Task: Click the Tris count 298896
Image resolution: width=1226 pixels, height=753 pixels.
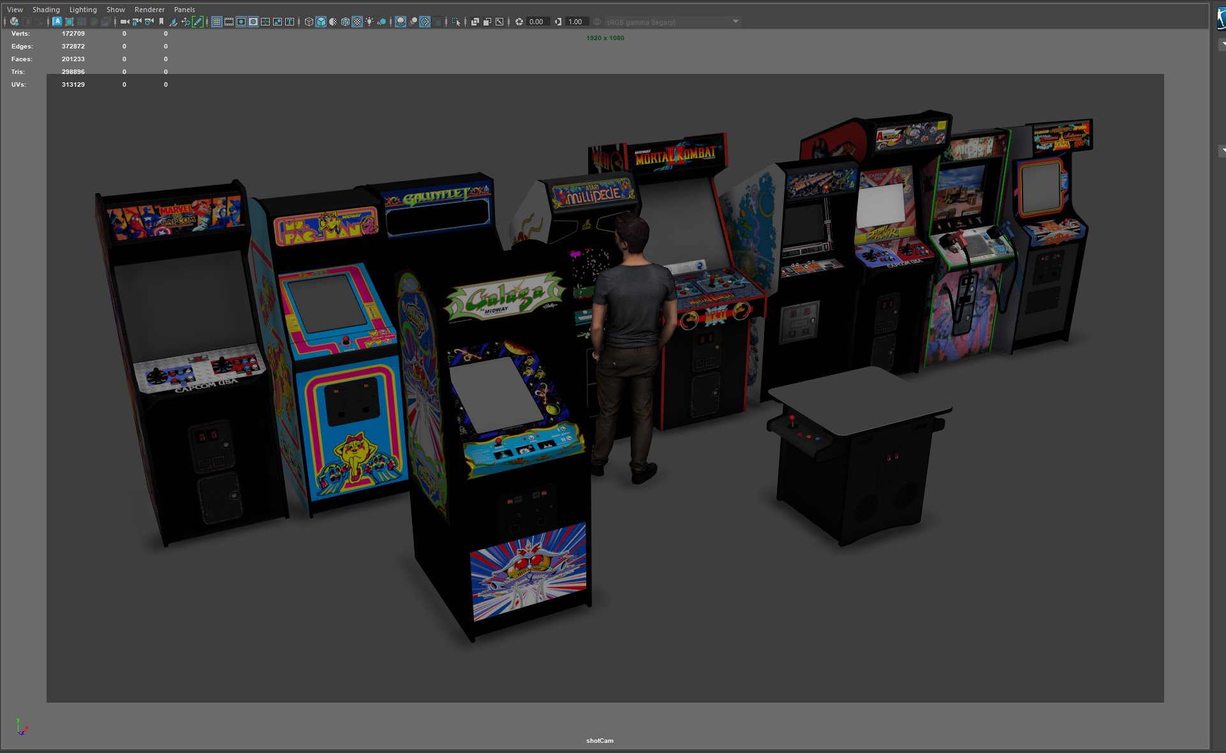Action: pos(73,71)
